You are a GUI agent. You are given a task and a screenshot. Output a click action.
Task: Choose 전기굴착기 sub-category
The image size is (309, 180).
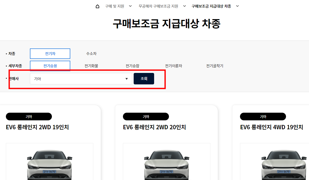pos(215,66)
